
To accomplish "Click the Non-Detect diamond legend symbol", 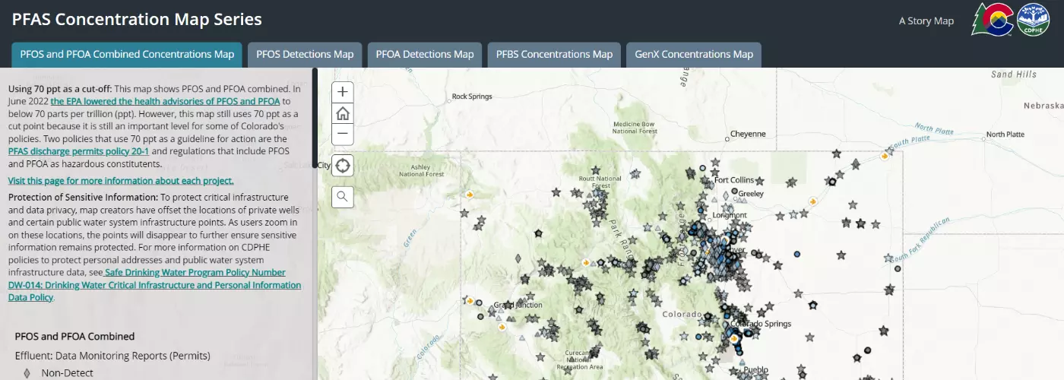I will click(x=27, y=373).
